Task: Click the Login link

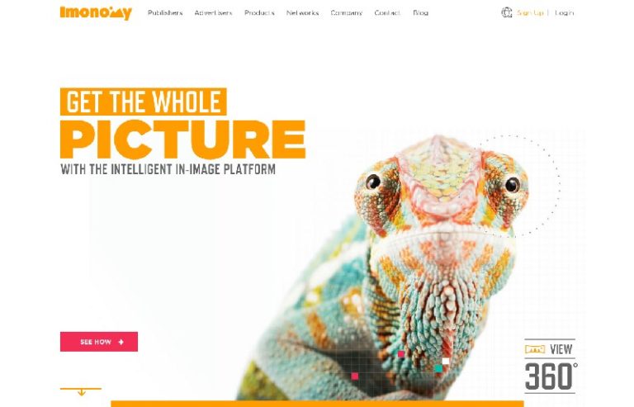Action: pyautogui.click(x=565, y=13)
